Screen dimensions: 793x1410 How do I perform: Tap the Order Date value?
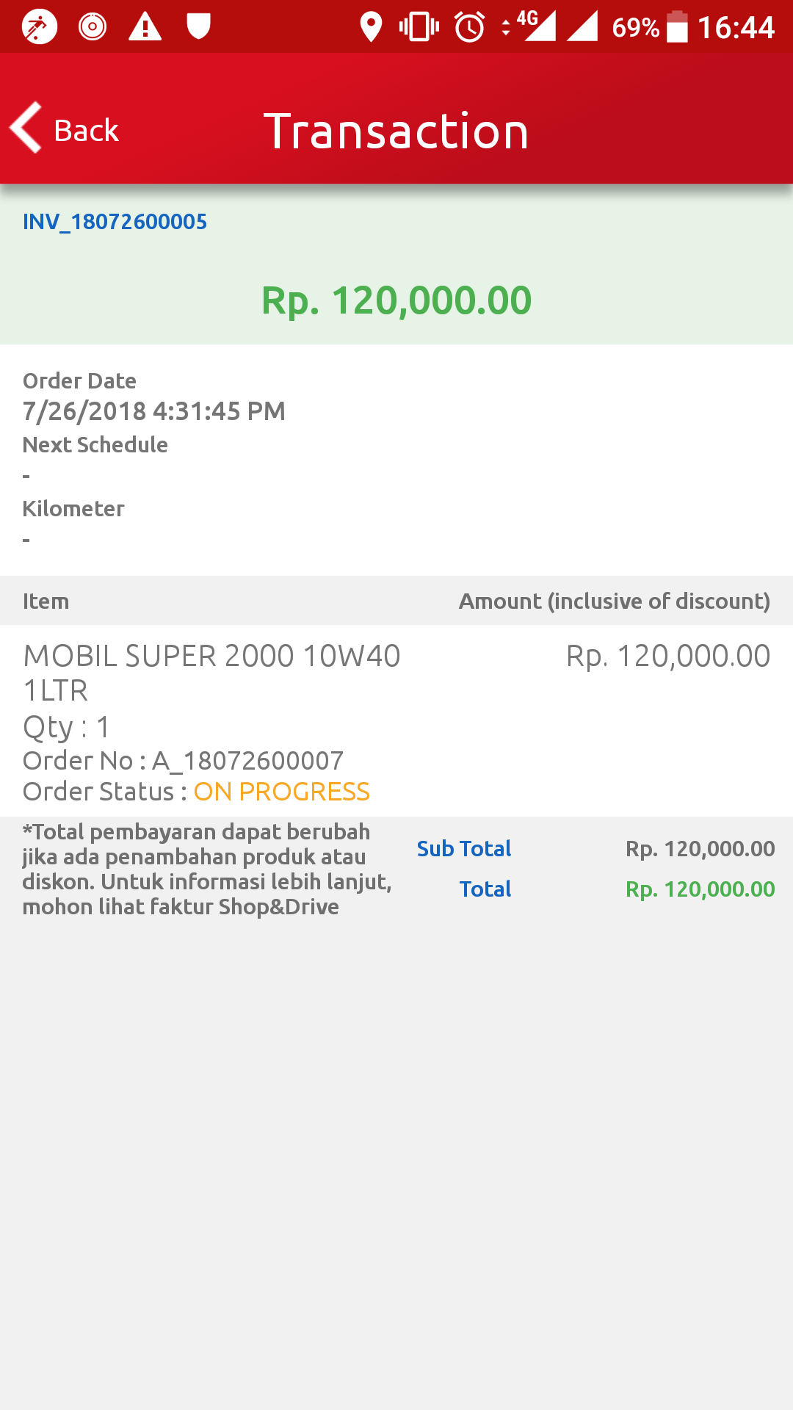click(x=154, y=411)
